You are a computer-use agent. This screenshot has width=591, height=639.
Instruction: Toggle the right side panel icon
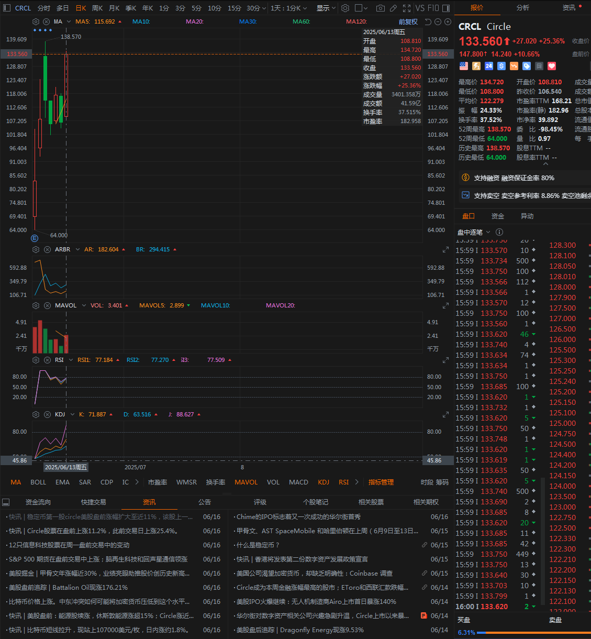coord(446,8)
